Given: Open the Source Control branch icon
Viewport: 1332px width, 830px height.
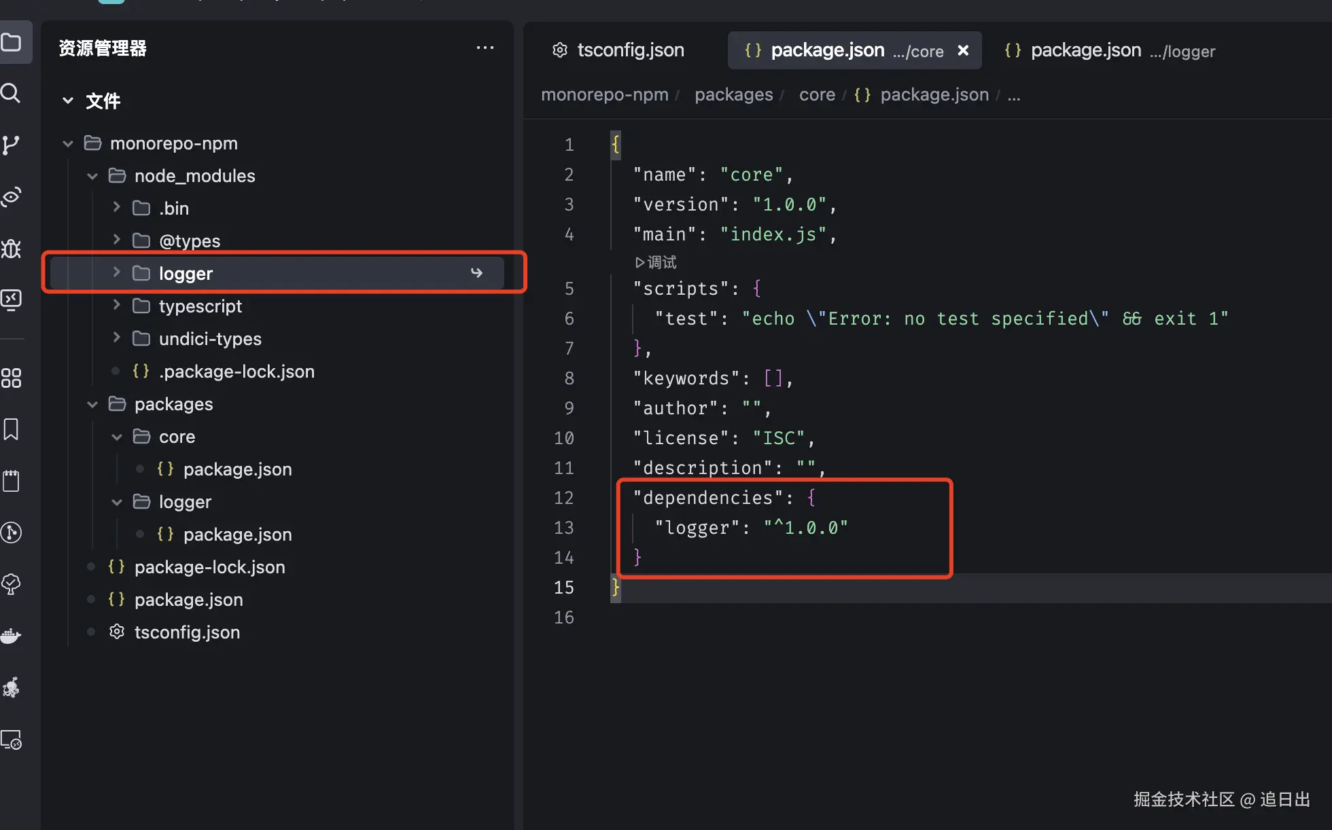Looking at the screenshot, I should pyautogui.click(x=11, y=145).
